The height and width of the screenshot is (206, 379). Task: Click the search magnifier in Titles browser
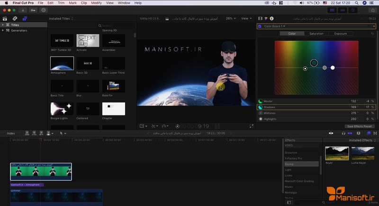pyautogui.click(x=100, y=26)
